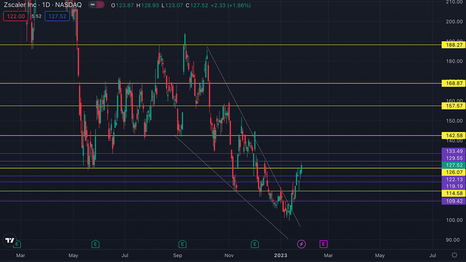Click the blue 127.52 buy price button
The height and width of the screenshot is (262, 466).
[58, 16]
